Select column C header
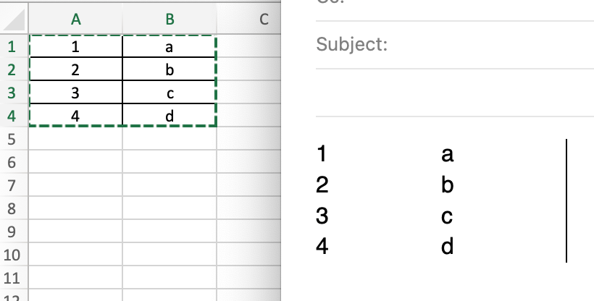The image size is (594, 301). [x=249, y=19]
